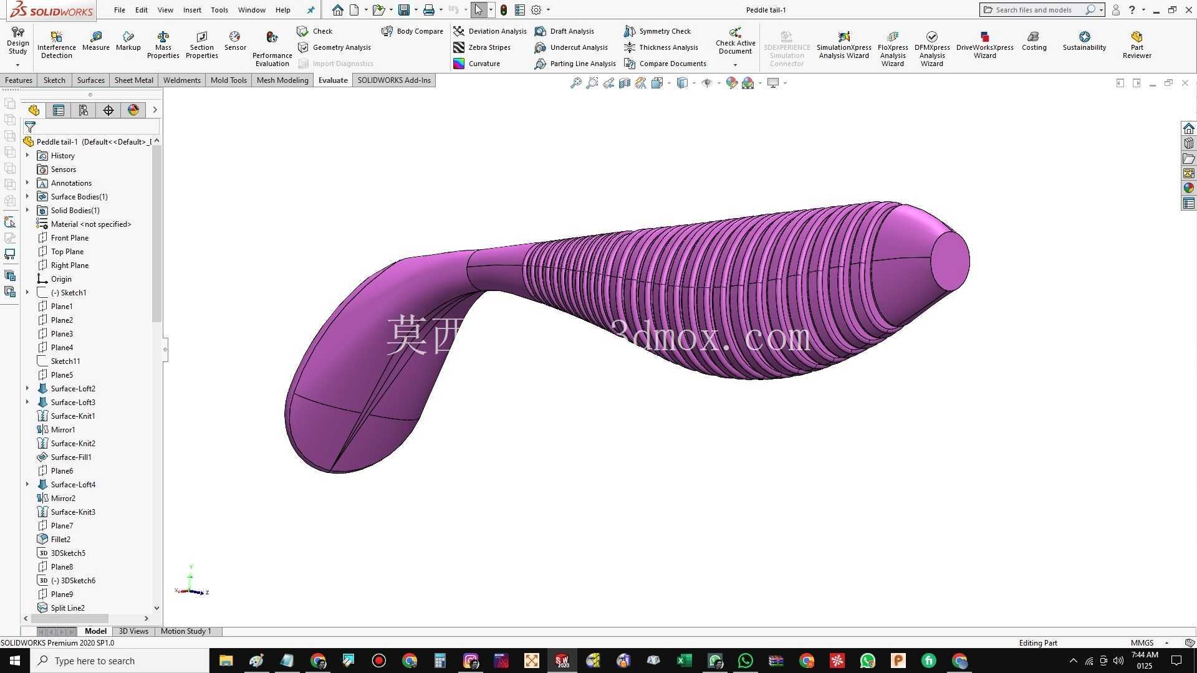Screen dimensions: 1197x673
Task: Open Part Reviewer
Action: (1137, 45)
